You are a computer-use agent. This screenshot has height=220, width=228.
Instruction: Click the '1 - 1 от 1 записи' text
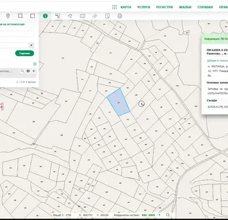tap(26, 82)
